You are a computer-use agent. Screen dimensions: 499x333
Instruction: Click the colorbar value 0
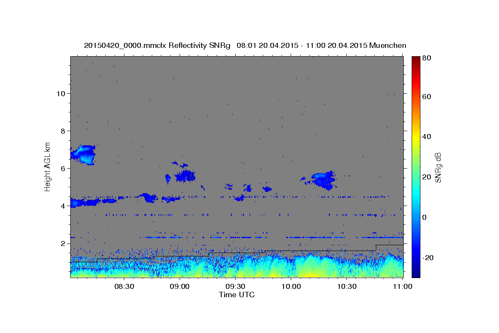[x=425, y=217]
